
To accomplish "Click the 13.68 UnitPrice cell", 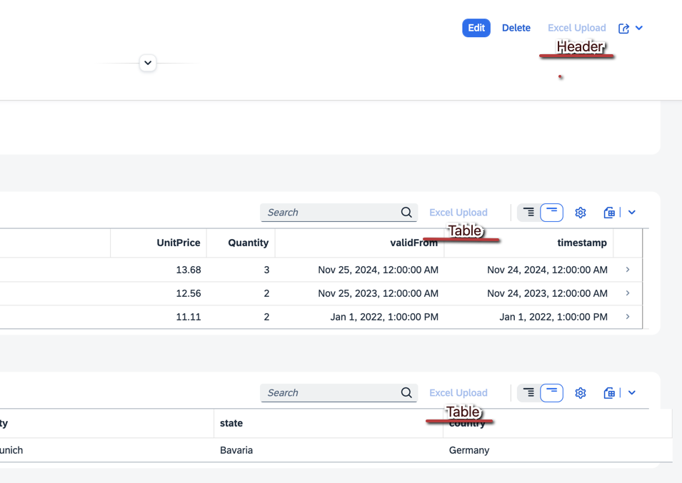I will tap(189, 270).
